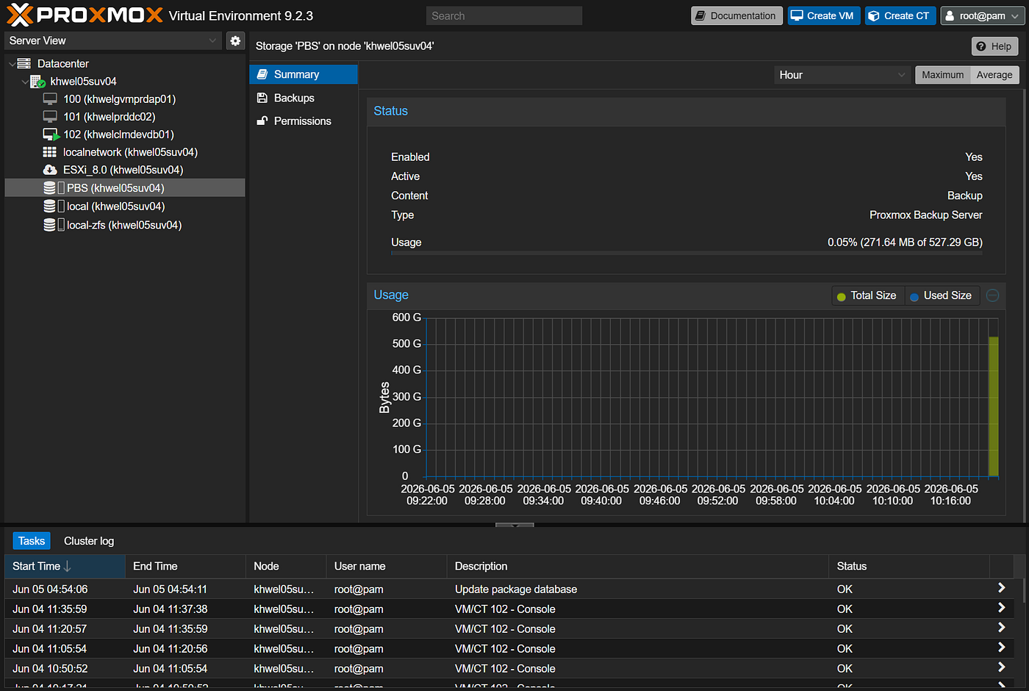The image size is (1029, 691).
Task: Toggle Total Size series in Usage chart
Action: pos(867,296)
